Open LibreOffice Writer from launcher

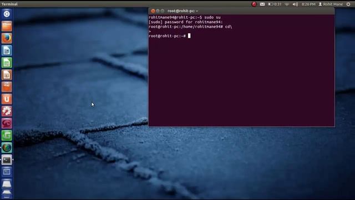7,51
